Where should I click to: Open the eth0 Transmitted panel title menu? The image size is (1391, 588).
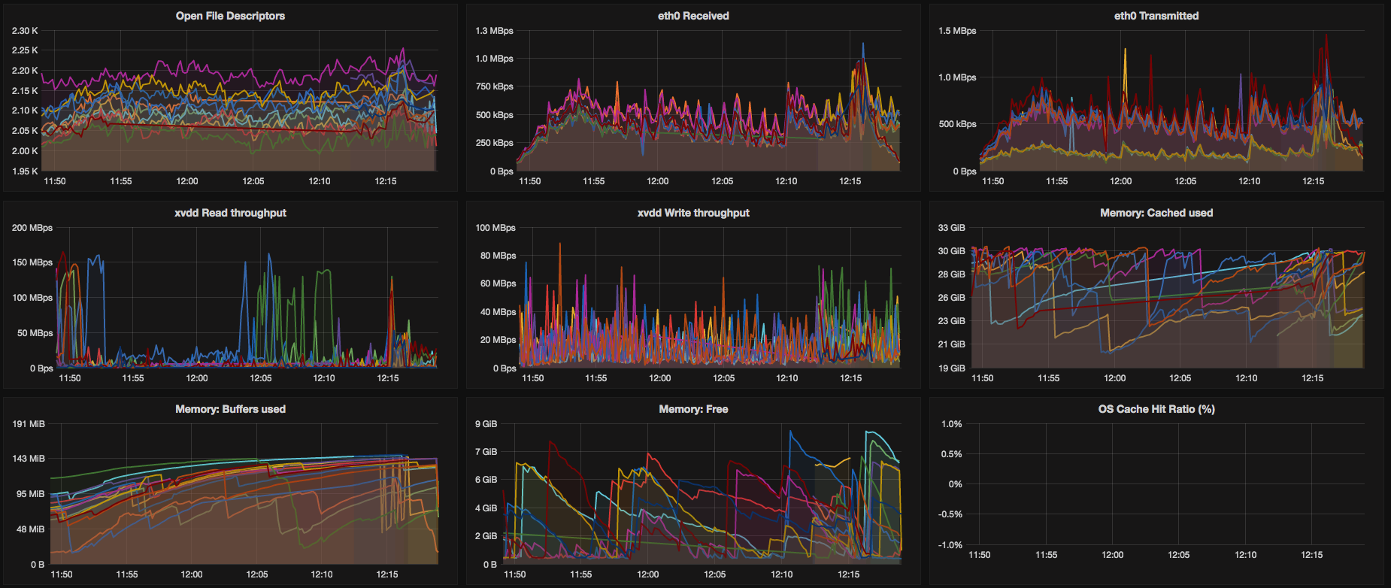click(1156, 16)
